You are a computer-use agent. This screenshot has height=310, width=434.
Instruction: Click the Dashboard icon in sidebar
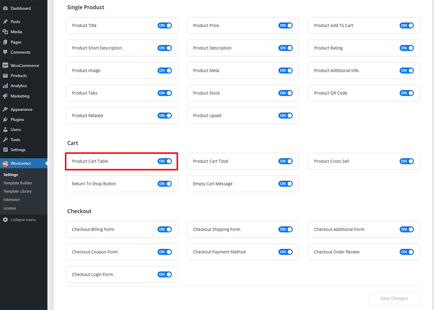(5, 8)
